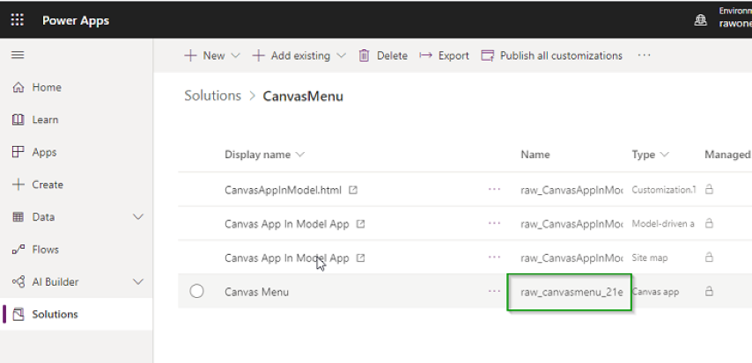Click the Power Apps title

(76, 20)
